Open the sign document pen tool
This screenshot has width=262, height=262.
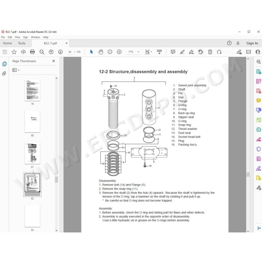[192, 52]
